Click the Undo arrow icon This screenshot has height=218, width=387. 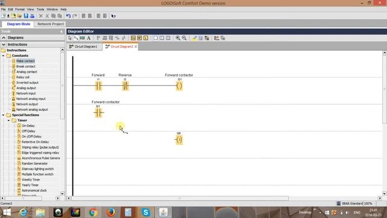pyautogui.click(x=68, y=16)
